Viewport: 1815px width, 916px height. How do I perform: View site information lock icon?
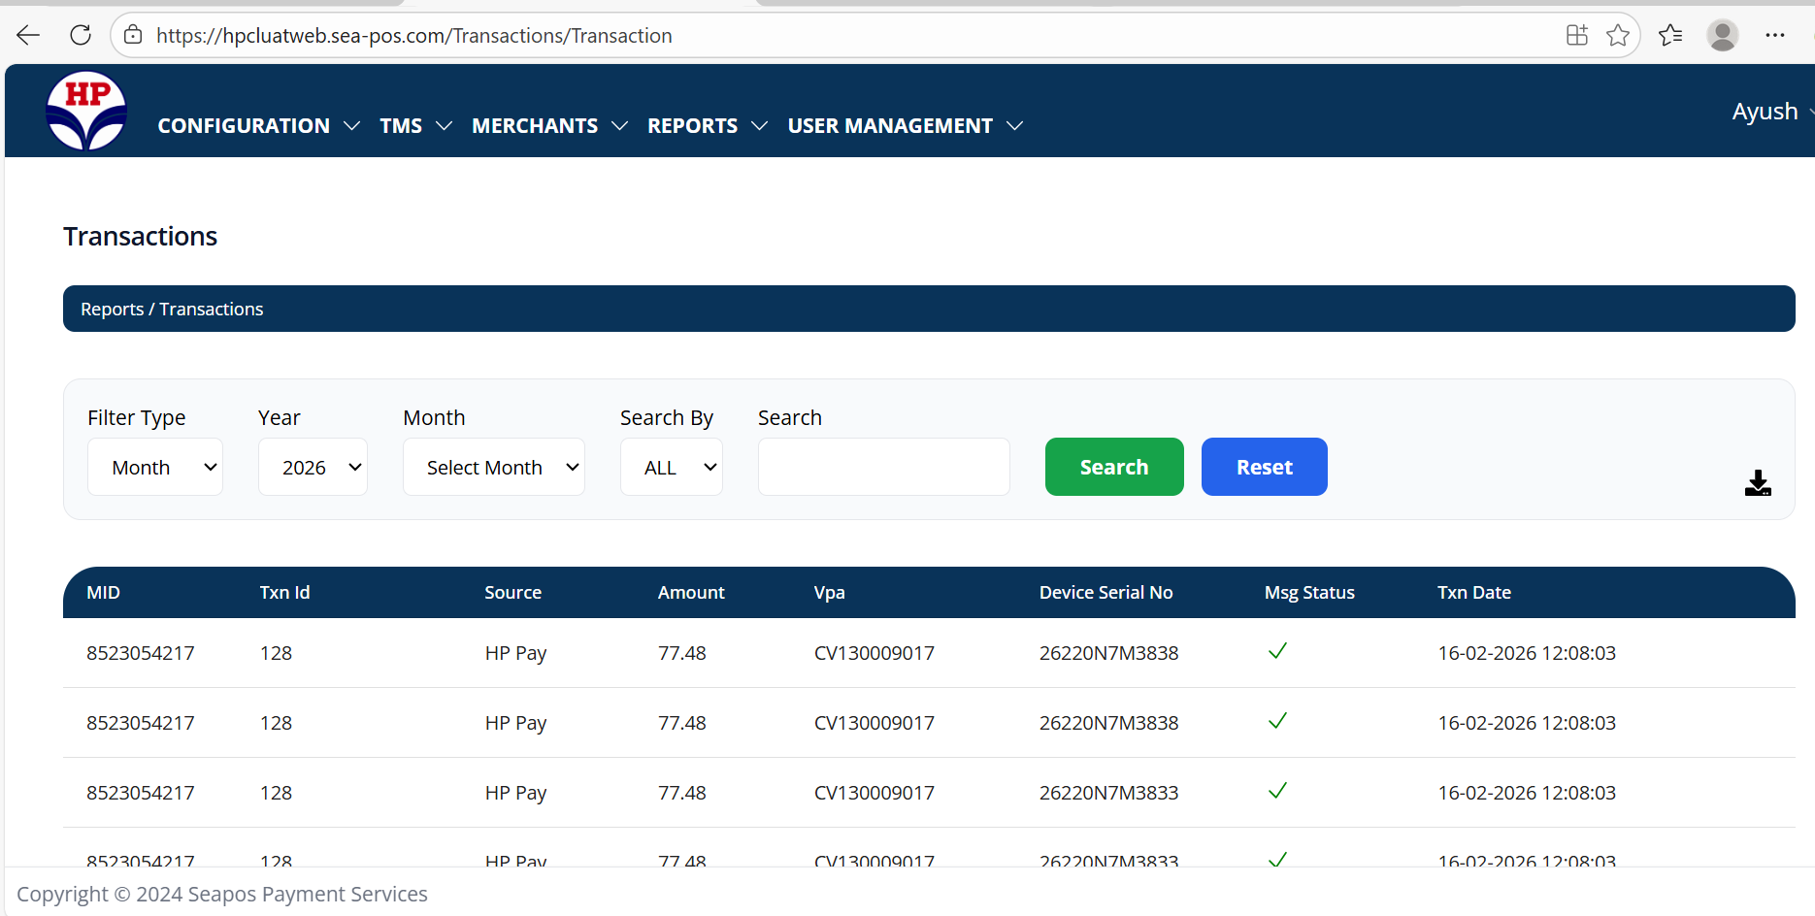(x=133, y=36)
